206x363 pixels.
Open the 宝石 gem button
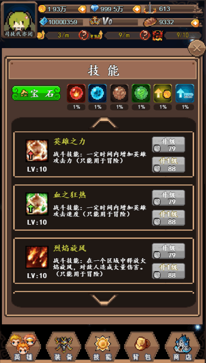(36, 93)
